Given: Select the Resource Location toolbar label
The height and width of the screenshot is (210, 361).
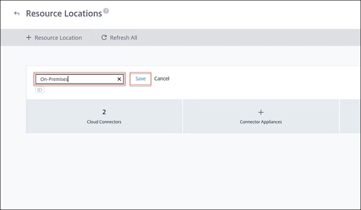Looking at the screenshot, I should tap(58, 38).
